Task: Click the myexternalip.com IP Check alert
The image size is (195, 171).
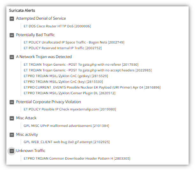Action: pos(70,109)
